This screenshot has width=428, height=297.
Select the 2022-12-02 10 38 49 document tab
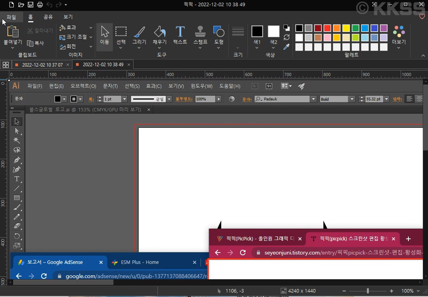point(103,65)
